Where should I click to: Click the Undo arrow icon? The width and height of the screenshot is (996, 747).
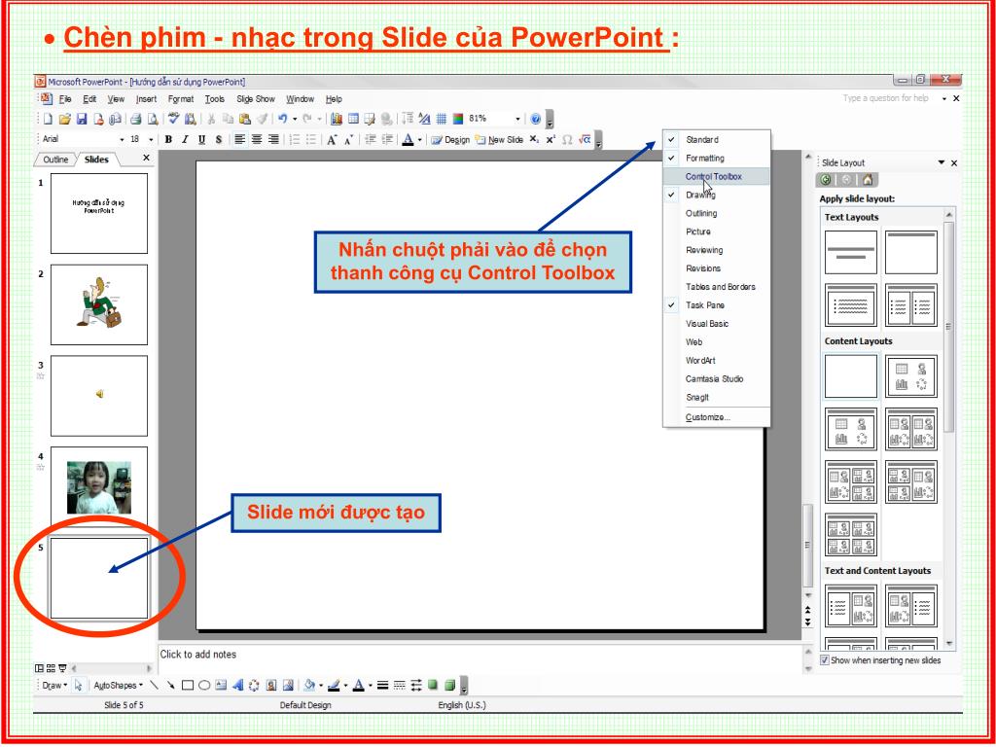point(283,119)
